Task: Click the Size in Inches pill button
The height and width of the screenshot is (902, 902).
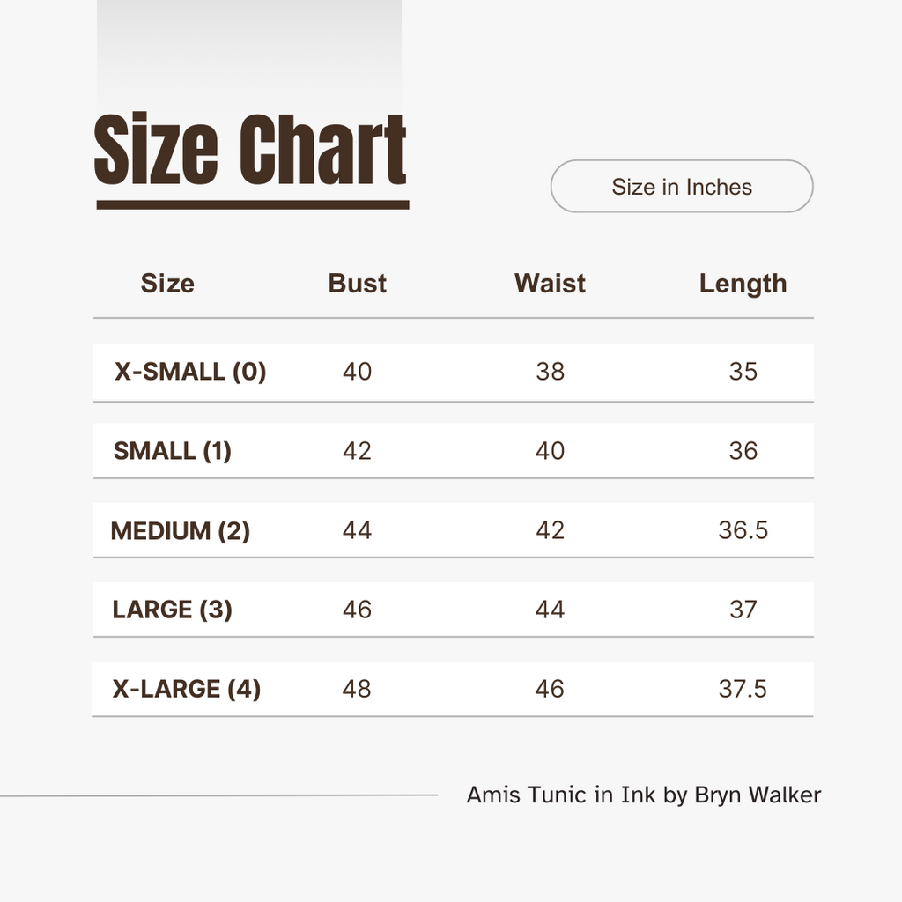Action: [x=682, y=187]
